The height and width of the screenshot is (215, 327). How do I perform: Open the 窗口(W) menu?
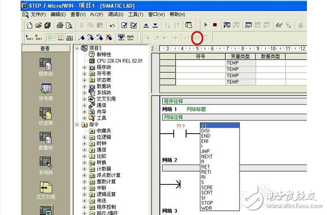tap(156, 14)
